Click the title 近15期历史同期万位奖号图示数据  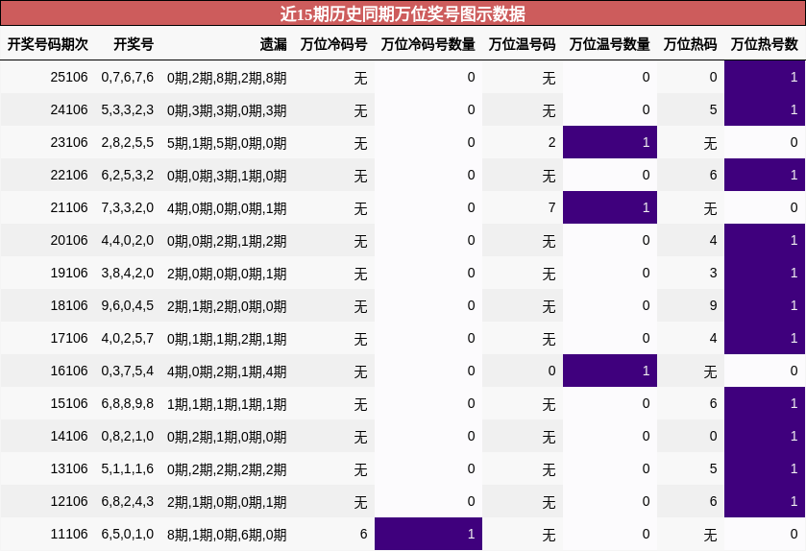coord(403,13)
